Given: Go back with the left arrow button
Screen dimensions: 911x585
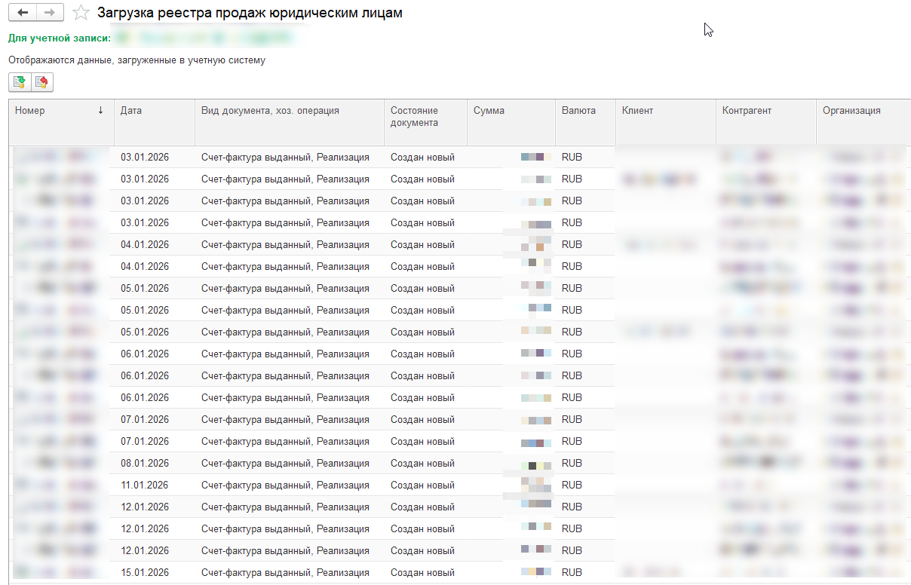Looking at the screenshot, I should [x=23, y=13].
